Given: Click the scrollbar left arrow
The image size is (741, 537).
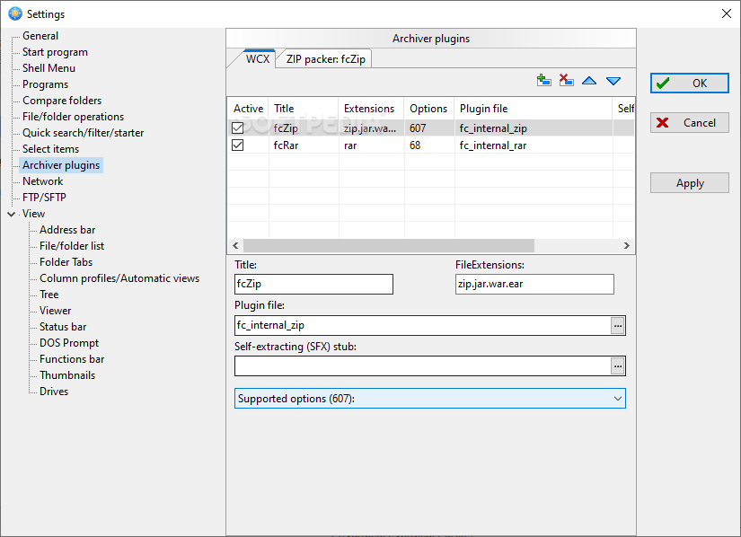Looking at the screenshot, I should (235, 245).
